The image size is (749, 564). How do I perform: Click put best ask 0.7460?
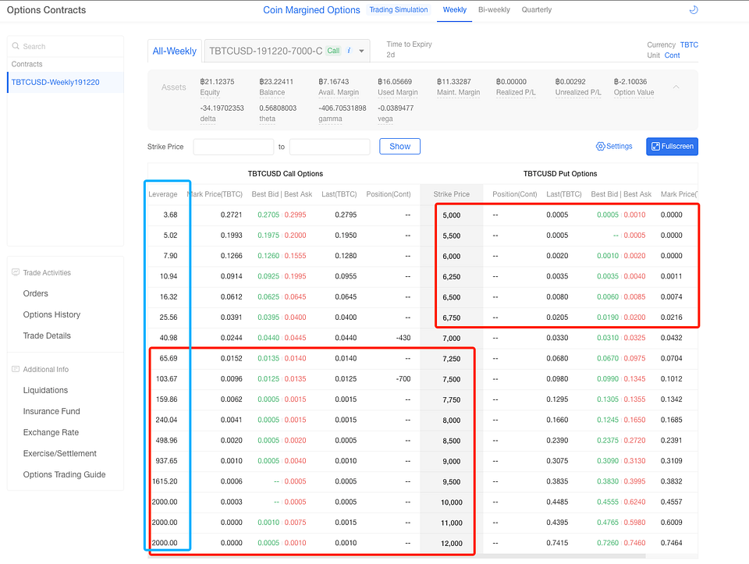coord(634,542)
